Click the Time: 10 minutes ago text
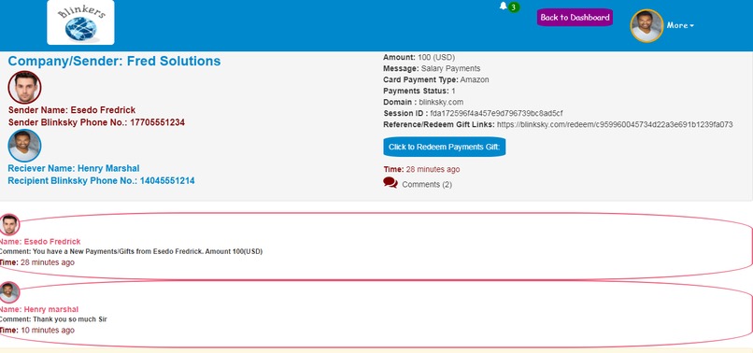This screenshot has width=753, height=353. pyautogui.click(x=37, y=331)
